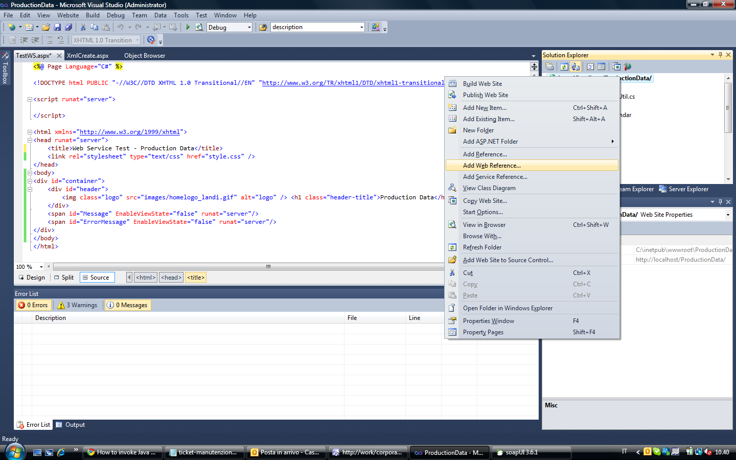Collapse the body element outline marker
This screenshot has height=460, width=736.
30,173
